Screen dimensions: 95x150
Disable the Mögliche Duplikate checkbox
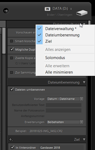point(12,50)
